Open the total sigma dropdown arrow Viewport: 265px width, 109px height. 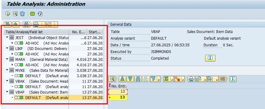(x=172, y=79)
